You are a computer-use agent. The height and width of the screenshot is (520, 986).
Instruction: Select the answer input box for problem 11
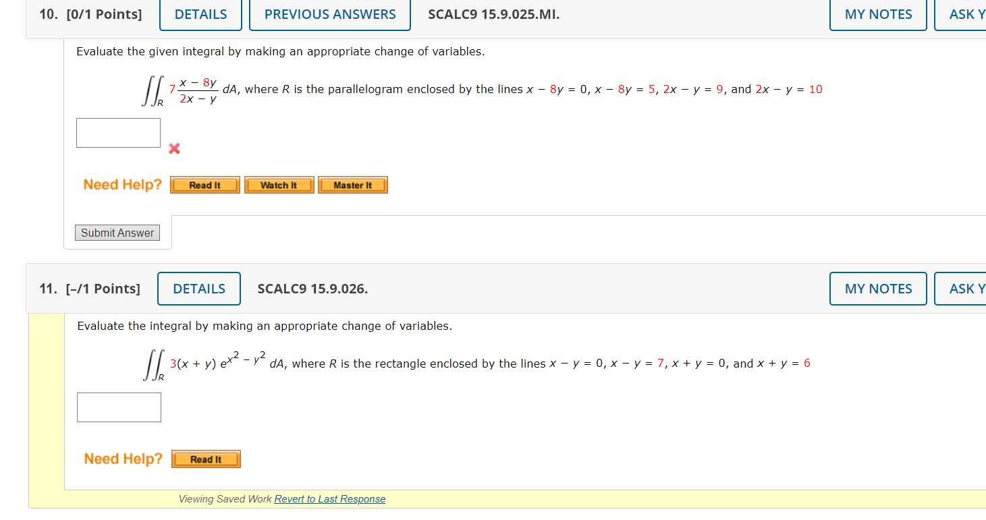(x=119, y=407)
